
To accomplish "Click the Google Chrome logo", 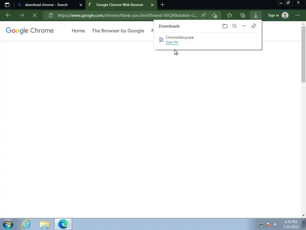I will [x=30, y=31].
